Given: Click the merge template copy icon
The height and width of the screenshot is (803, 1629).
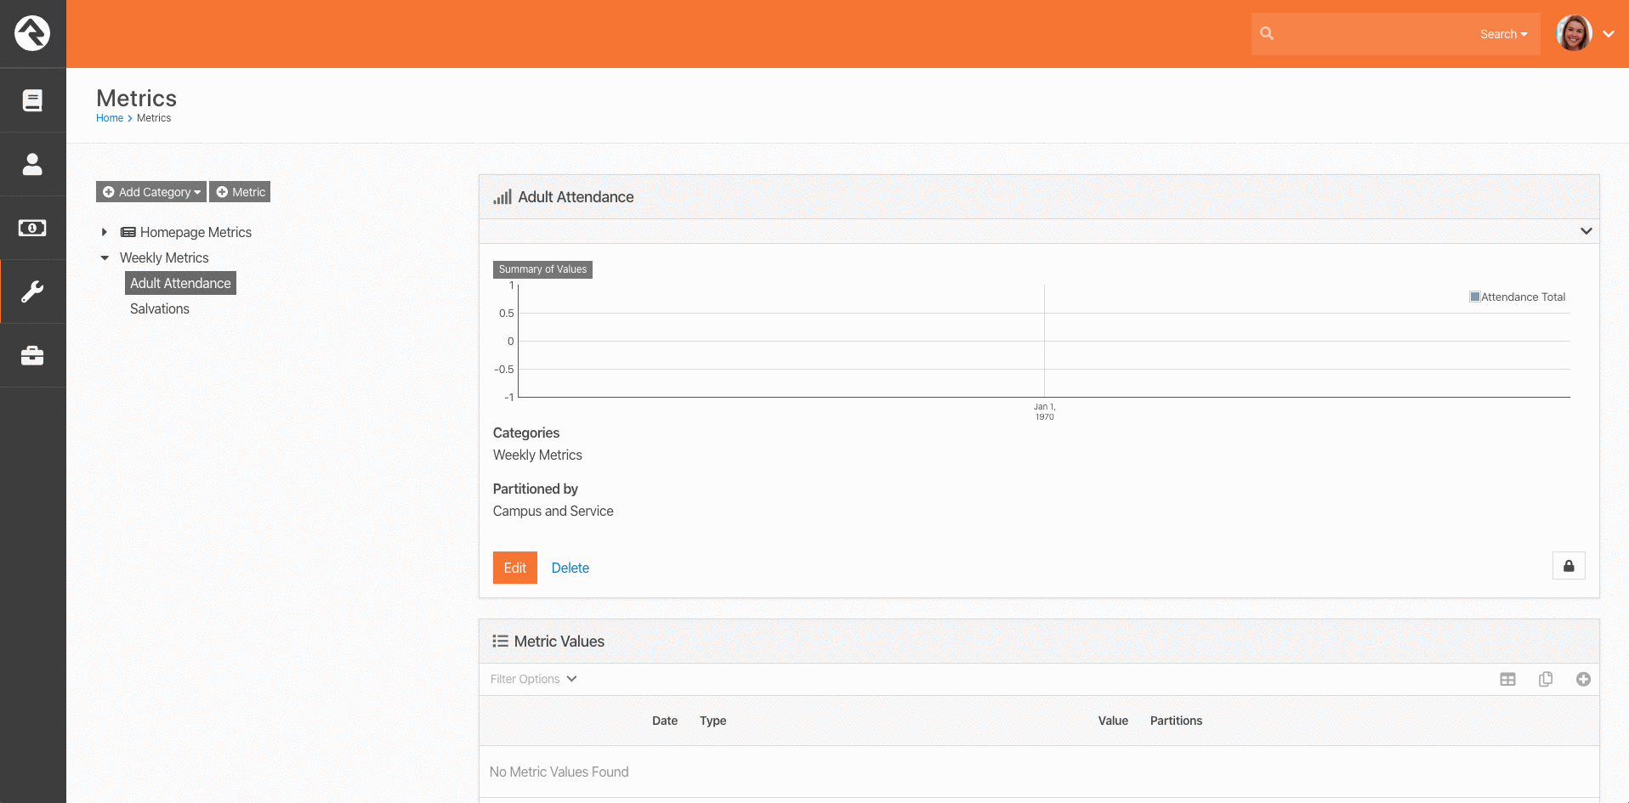Looking at the screenshot, I should pos(1546,679).
